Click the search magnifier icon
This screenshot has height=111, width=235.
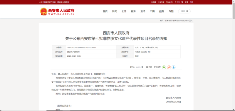tap(187, 11)
